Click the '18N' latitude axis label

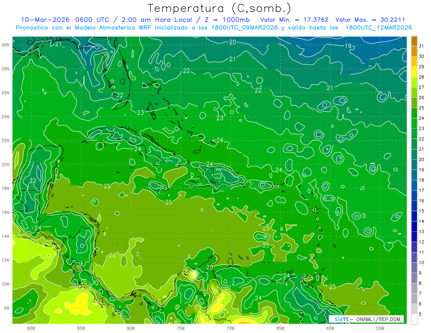click(5, 189)
